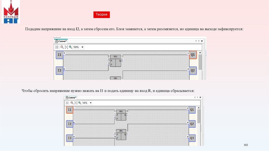
Task: Click the 1:1 zoom reset icon in lower toolbar
Action: click(76, 103)
